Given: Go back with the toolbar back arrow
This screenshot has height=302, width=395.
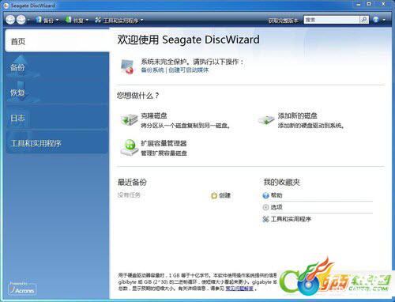Looking at the screenshot, I should 10,20.
